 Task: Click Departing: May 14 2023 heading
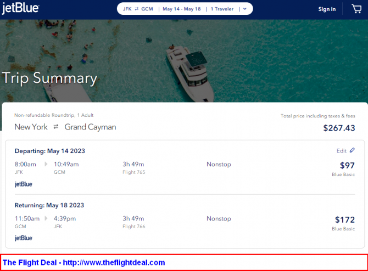50,151
